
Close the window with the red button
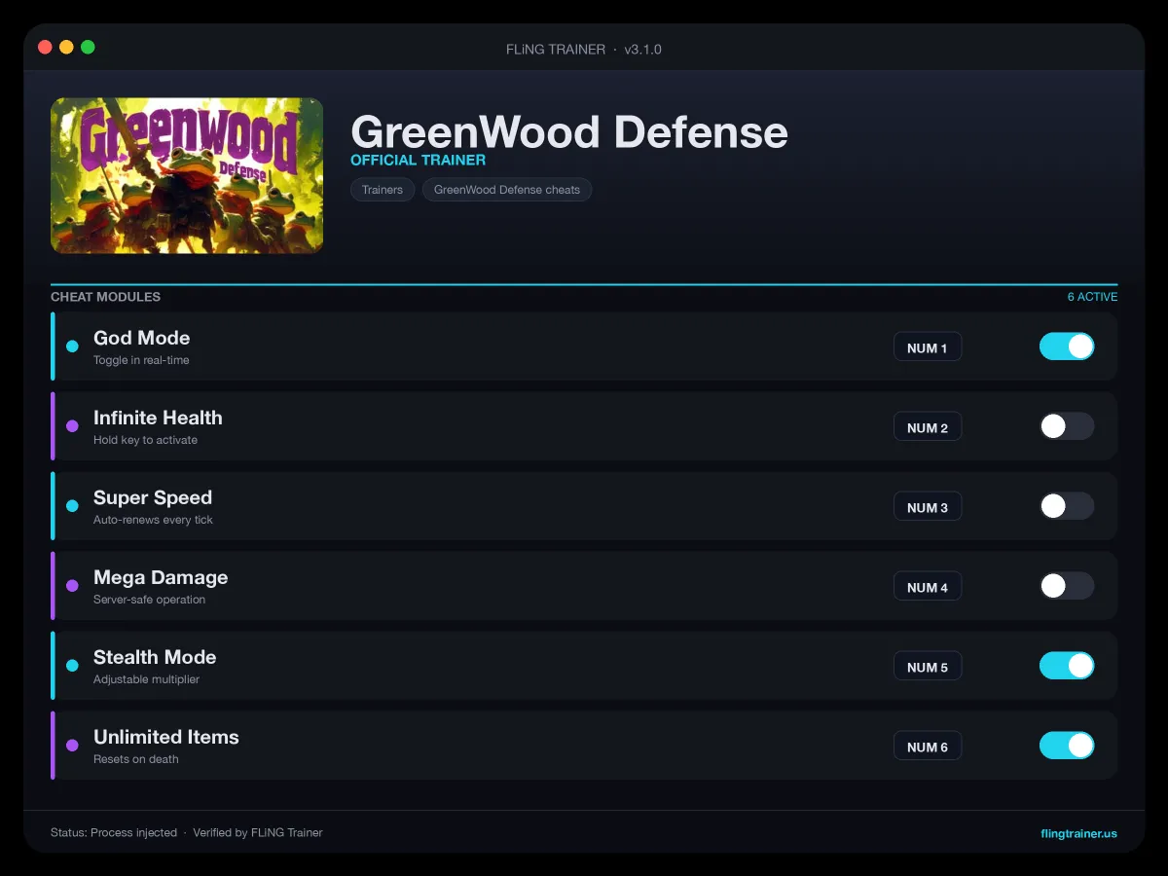coord(45,47)
